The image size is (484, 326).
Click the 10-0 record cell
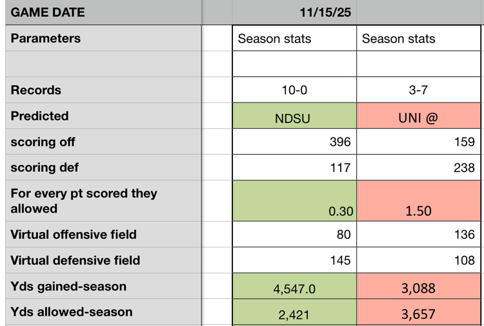tap(294, 90)
